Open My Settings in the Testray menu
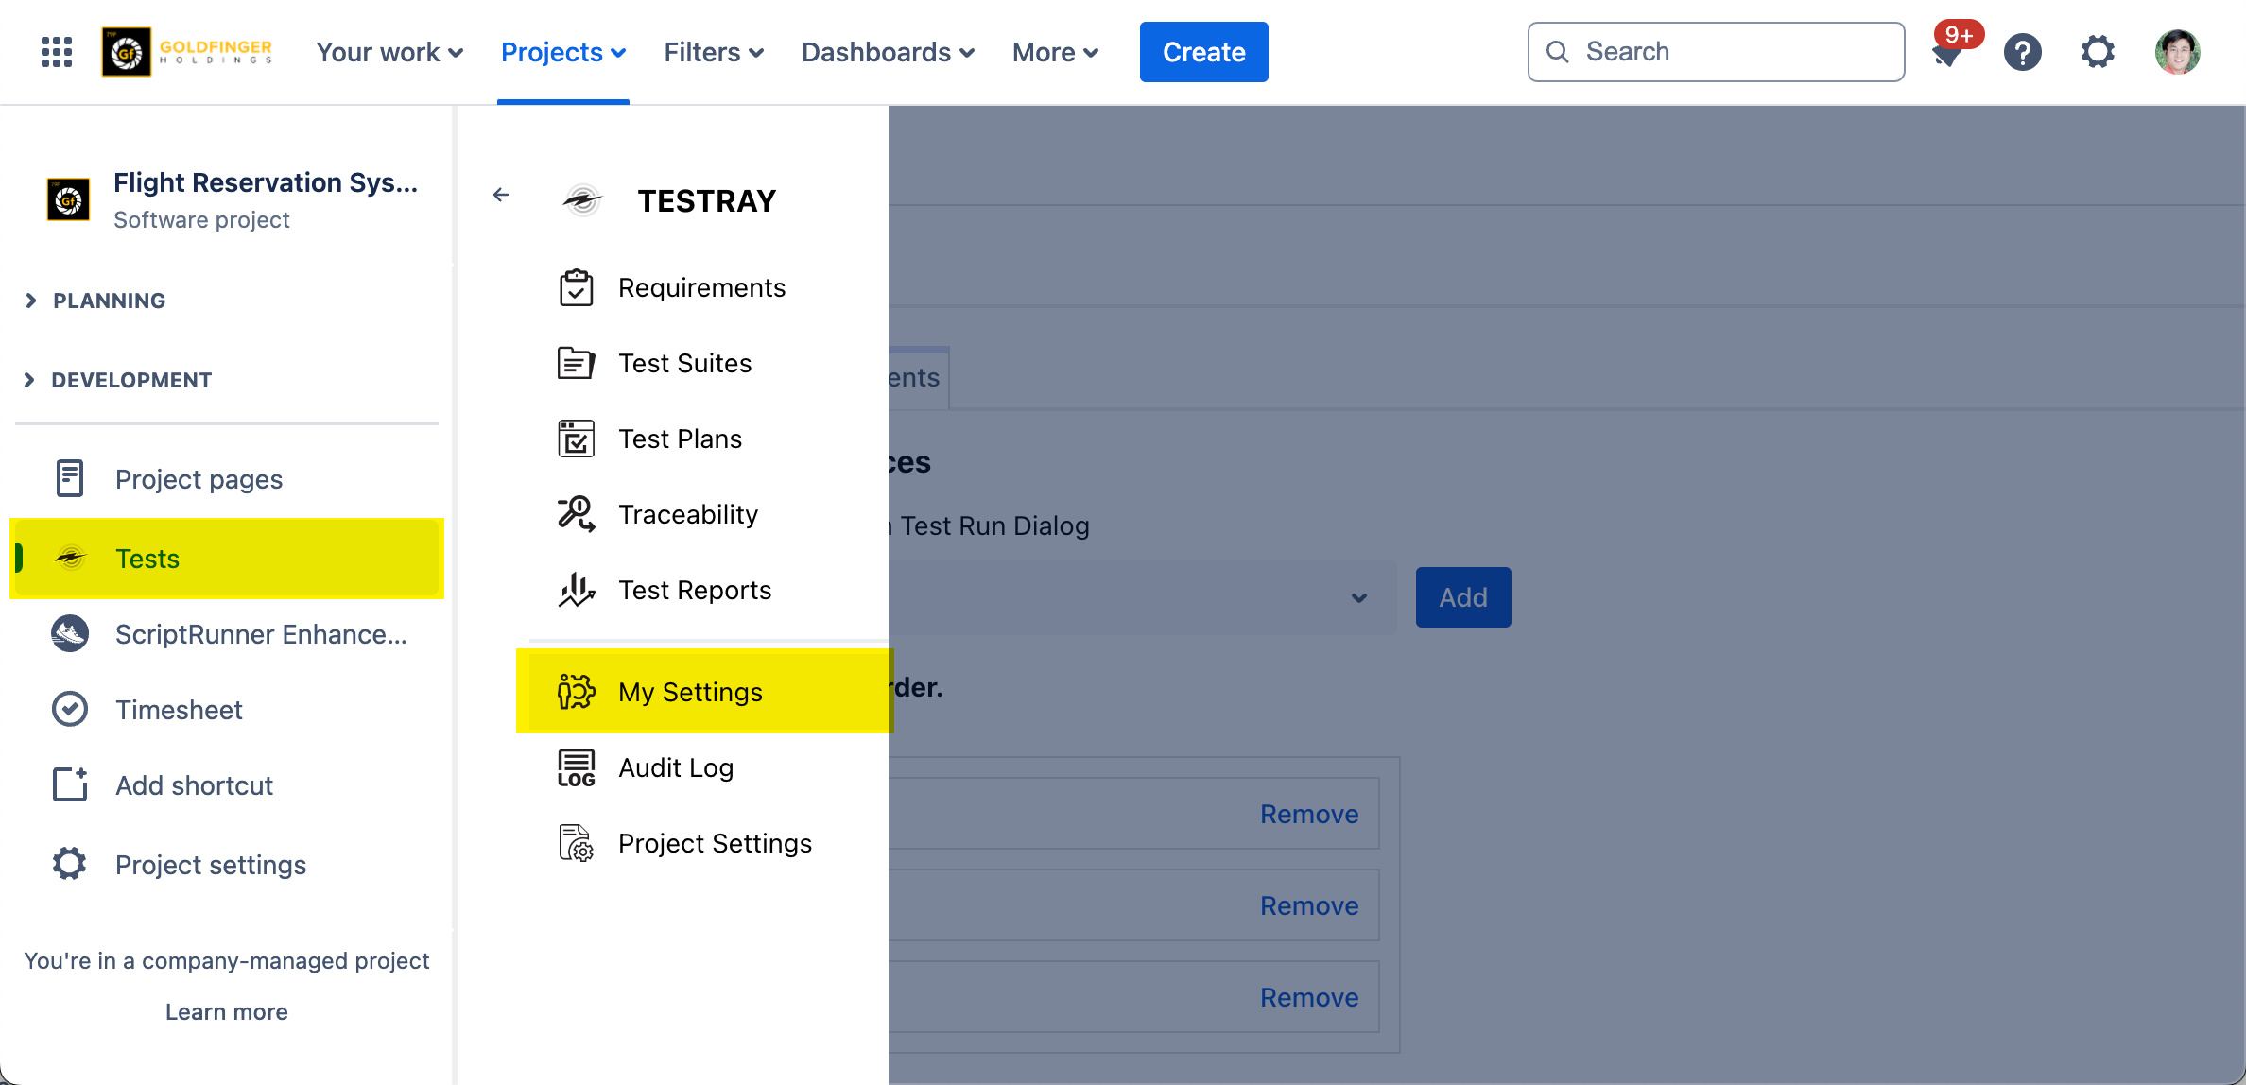 point(689,691)
